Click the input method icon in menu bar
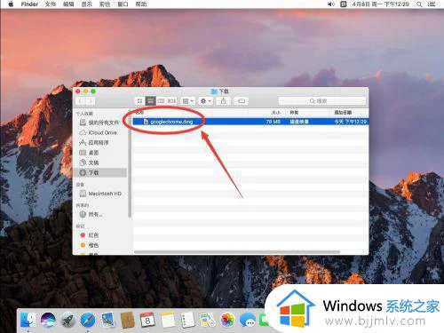444x333 pixels. [343, 4]
